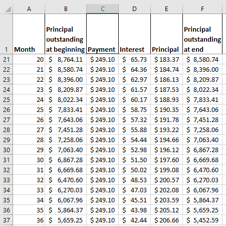Click ending principal $7,451.28 in column F
Viewport: 226px width, 226px height.
(202, 120)
